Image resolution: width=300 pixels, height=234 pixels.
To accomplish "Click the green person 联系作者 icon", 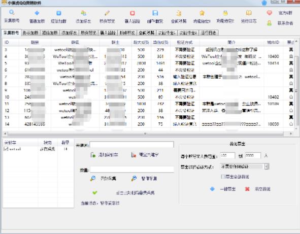I will pyautogui.click(x=270, y=23).
